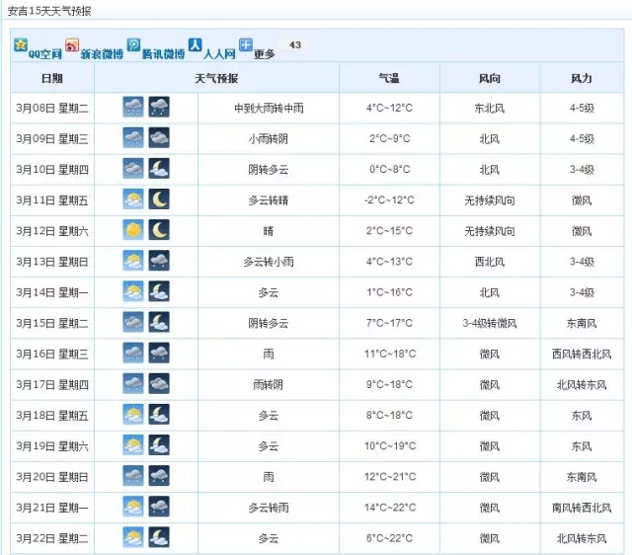The image size is (632, 555).
Task: Select the temperature 4°C~12°C
Action: (x=389, y=108)
